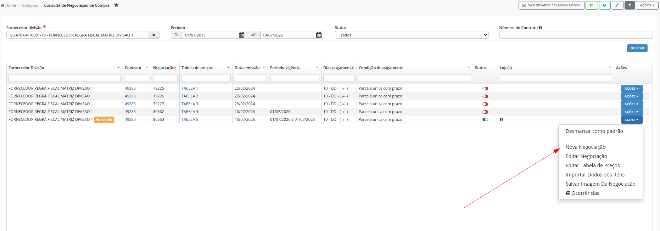Expand the page with the fullscreen arrows icon
This screenshot has width=660, height=231.
[x=617, y=5]
